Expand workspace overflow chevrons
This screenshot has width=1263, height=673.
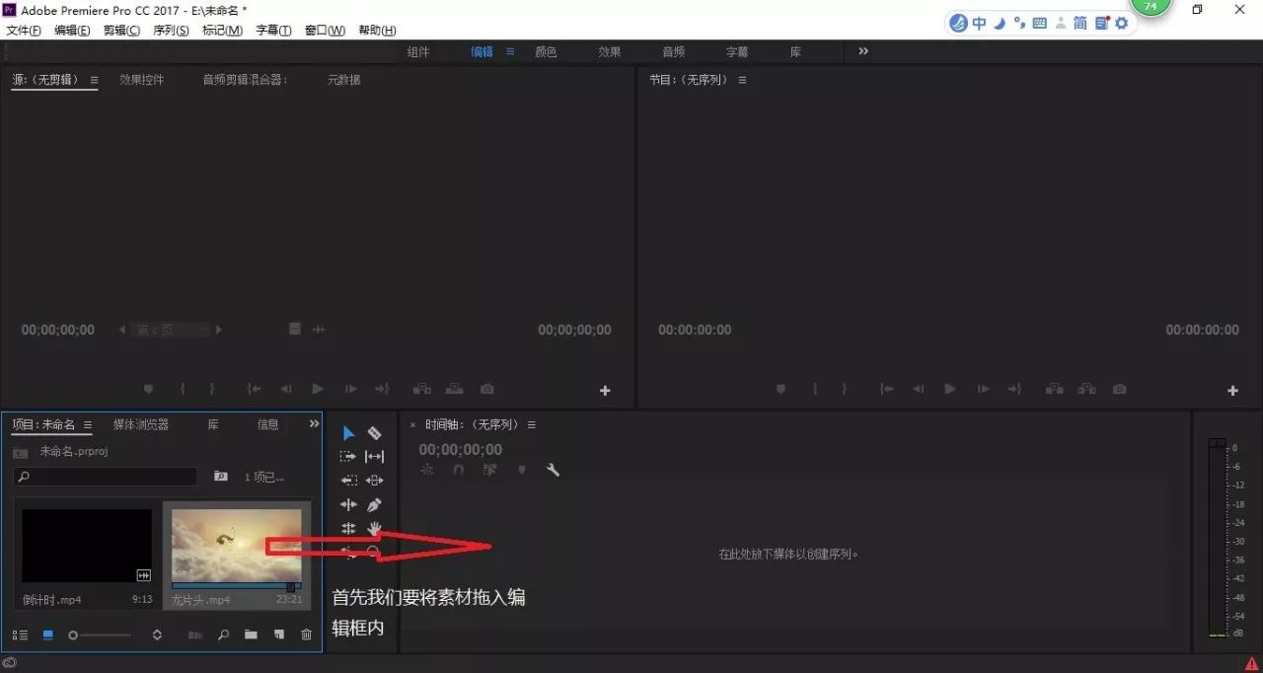tap(863, 51)
